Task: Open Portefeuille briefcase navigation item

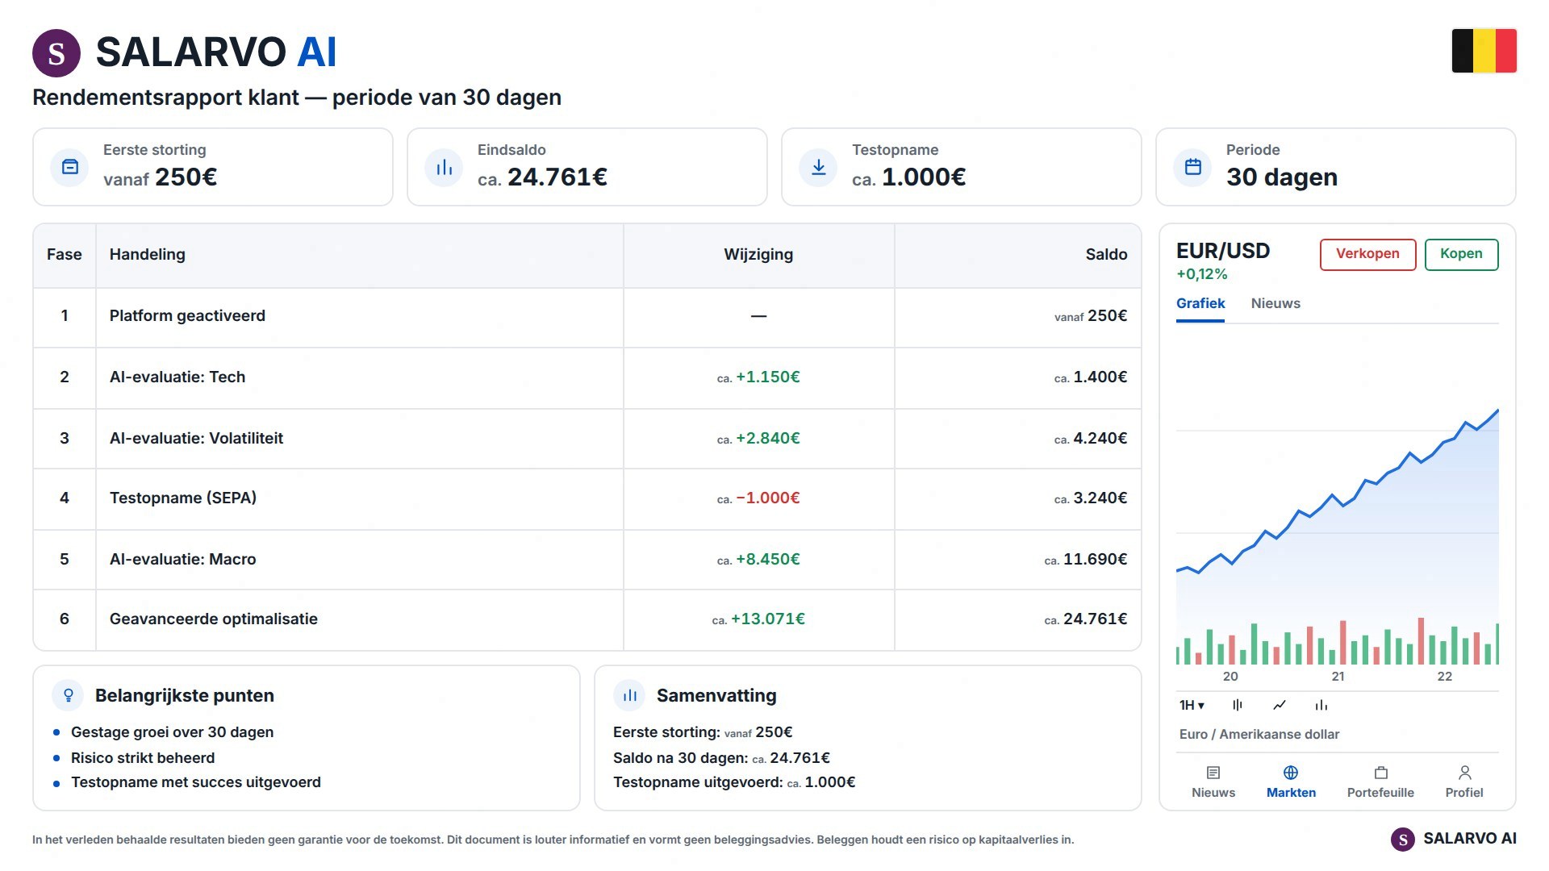Action: (x=1380, y=782)
